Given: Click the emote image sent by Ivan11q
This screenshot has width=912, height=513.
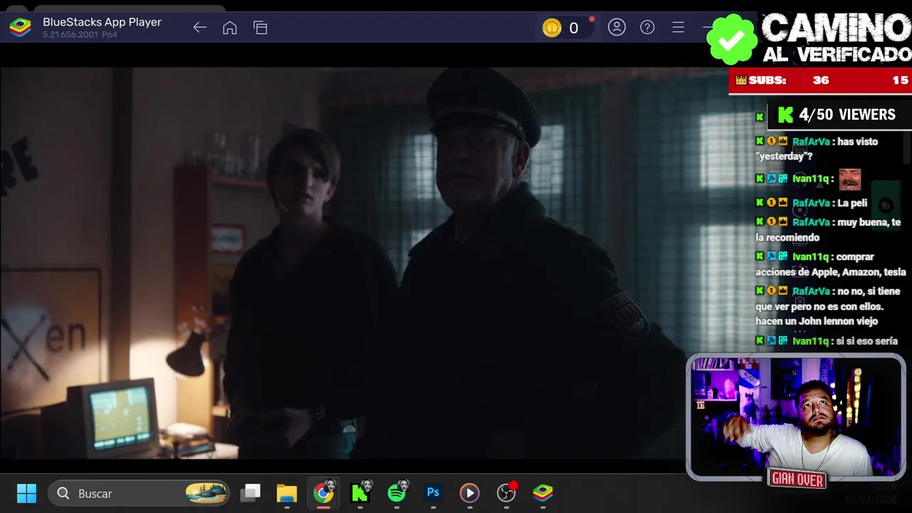Looking at the screenshot, I should click(x=849, y=179).
